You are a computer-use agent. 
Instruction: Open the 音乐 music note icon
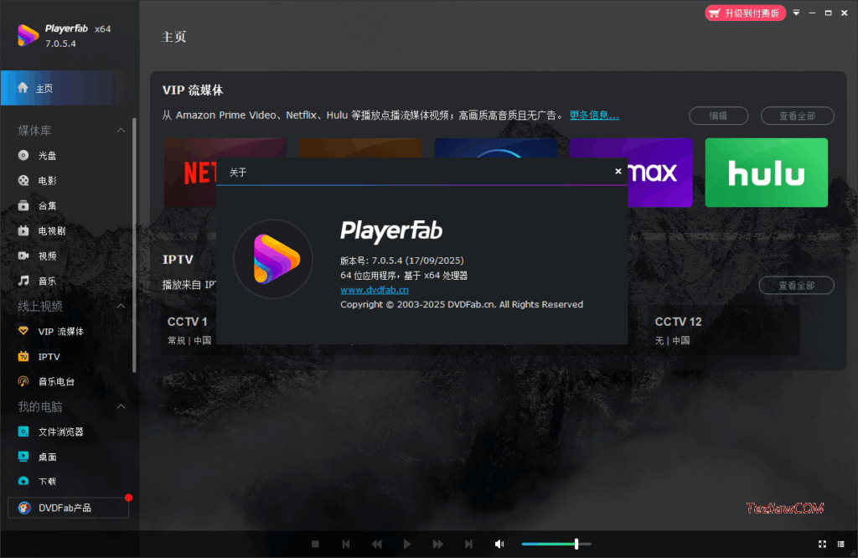click(23, 281)
